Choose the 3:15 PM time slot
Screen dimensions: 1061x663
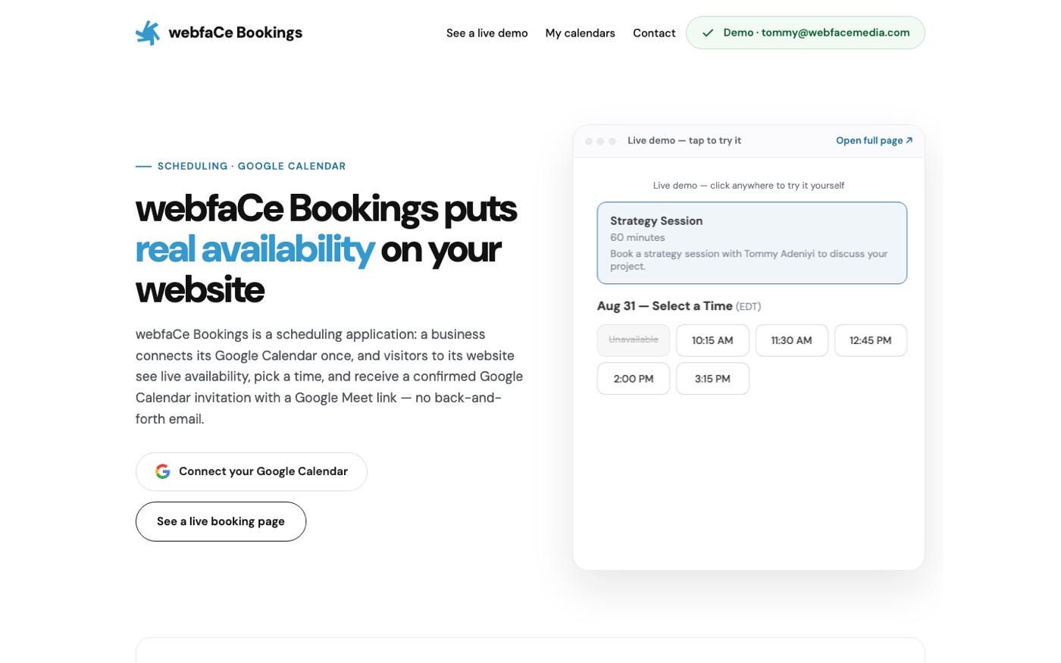(x=712, y=379)
